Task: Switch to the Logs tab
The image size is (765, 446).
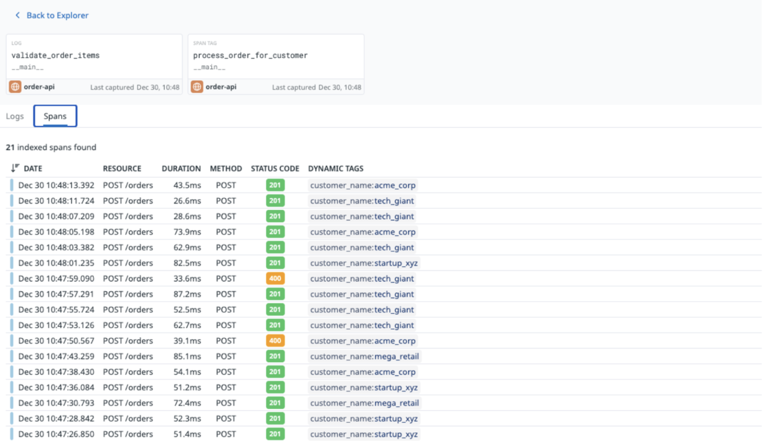Action: click(15, 116)
